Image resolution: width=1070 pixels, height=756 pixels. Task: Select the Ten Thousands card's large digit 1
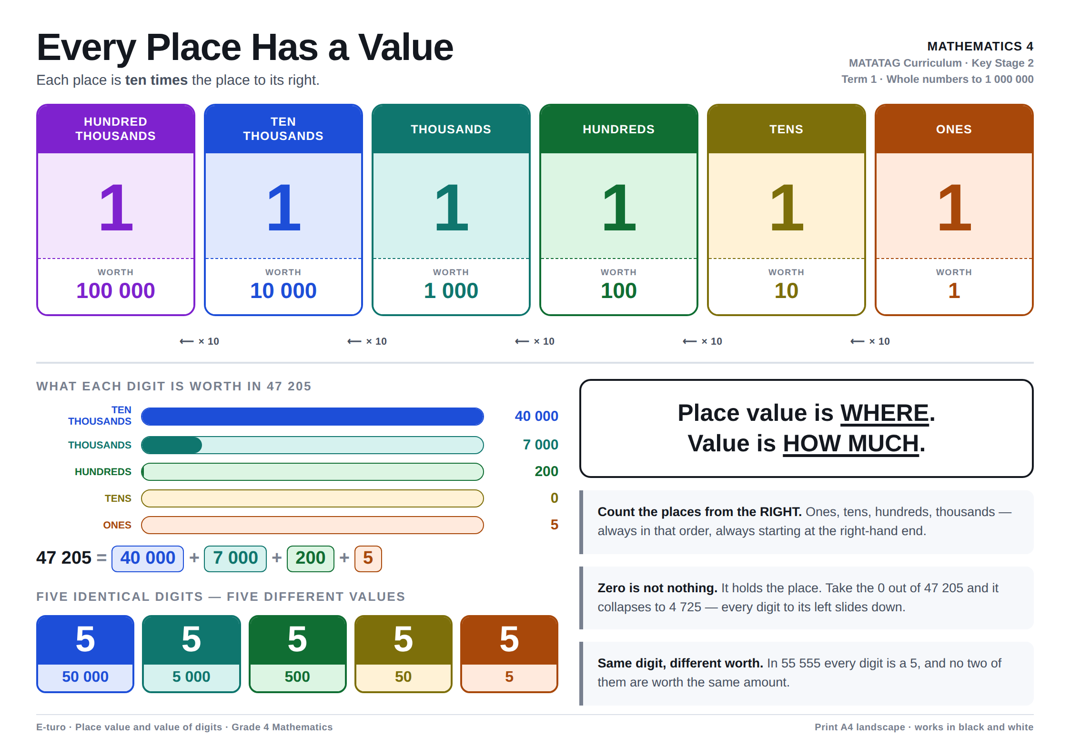pyautogui.click(x=283, y=208)
